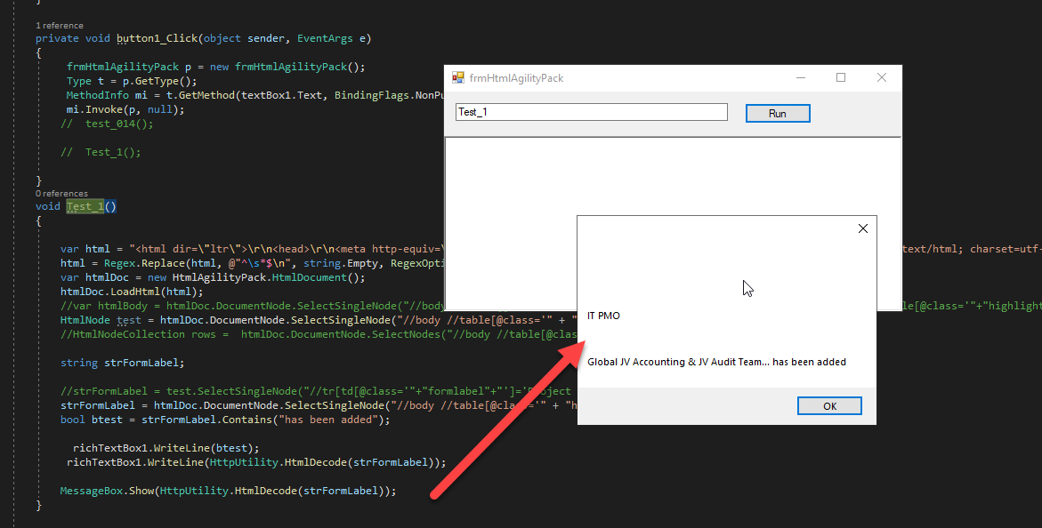Click highlighted Test_1 method name in code
Image resolution: width=1042 pixels, height=528 pixels.
(x=85, y=206)
